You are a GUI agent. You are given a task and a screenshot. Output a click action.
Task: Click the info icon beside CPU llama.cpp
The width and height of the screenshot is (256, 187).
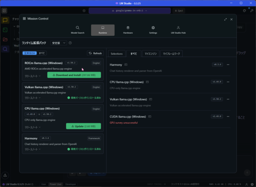click(147, 82)
